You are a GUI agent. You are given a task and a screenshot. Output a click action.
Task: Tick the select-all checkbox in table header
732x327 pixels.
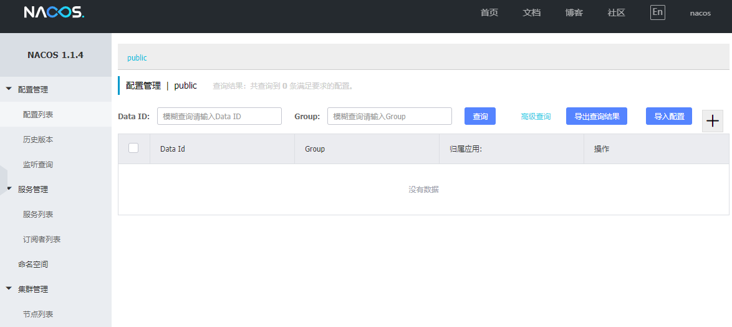click(133, 148)
